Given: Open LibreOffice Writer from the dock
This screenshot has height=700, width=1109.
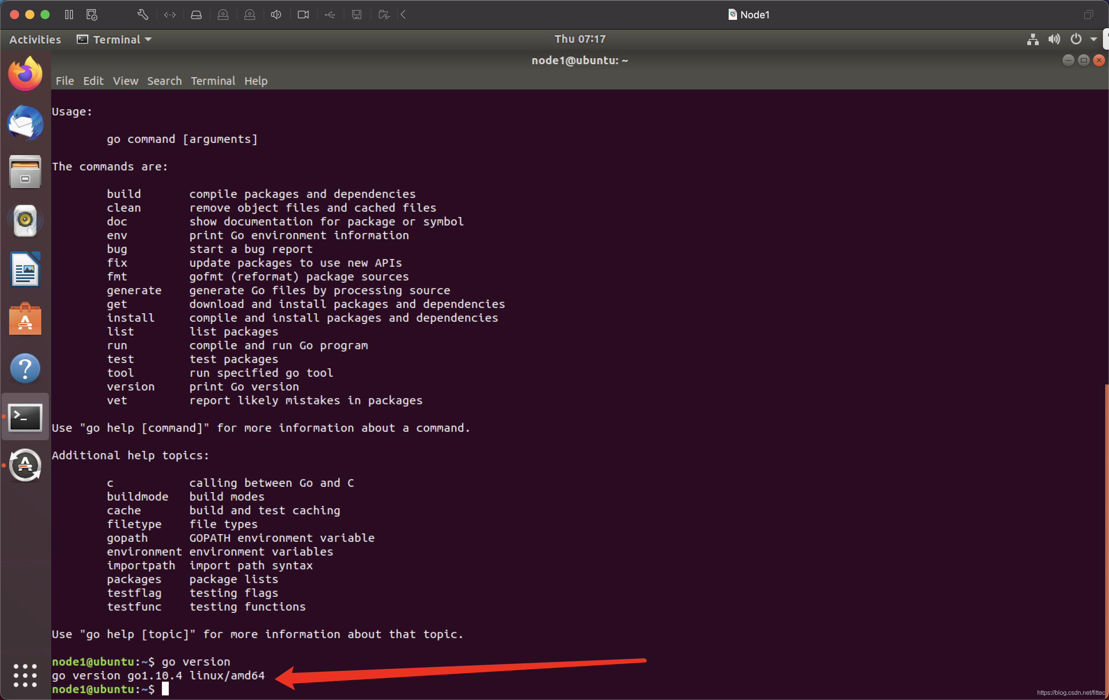Looking at the screenshot, I should (x=25, y=270).
